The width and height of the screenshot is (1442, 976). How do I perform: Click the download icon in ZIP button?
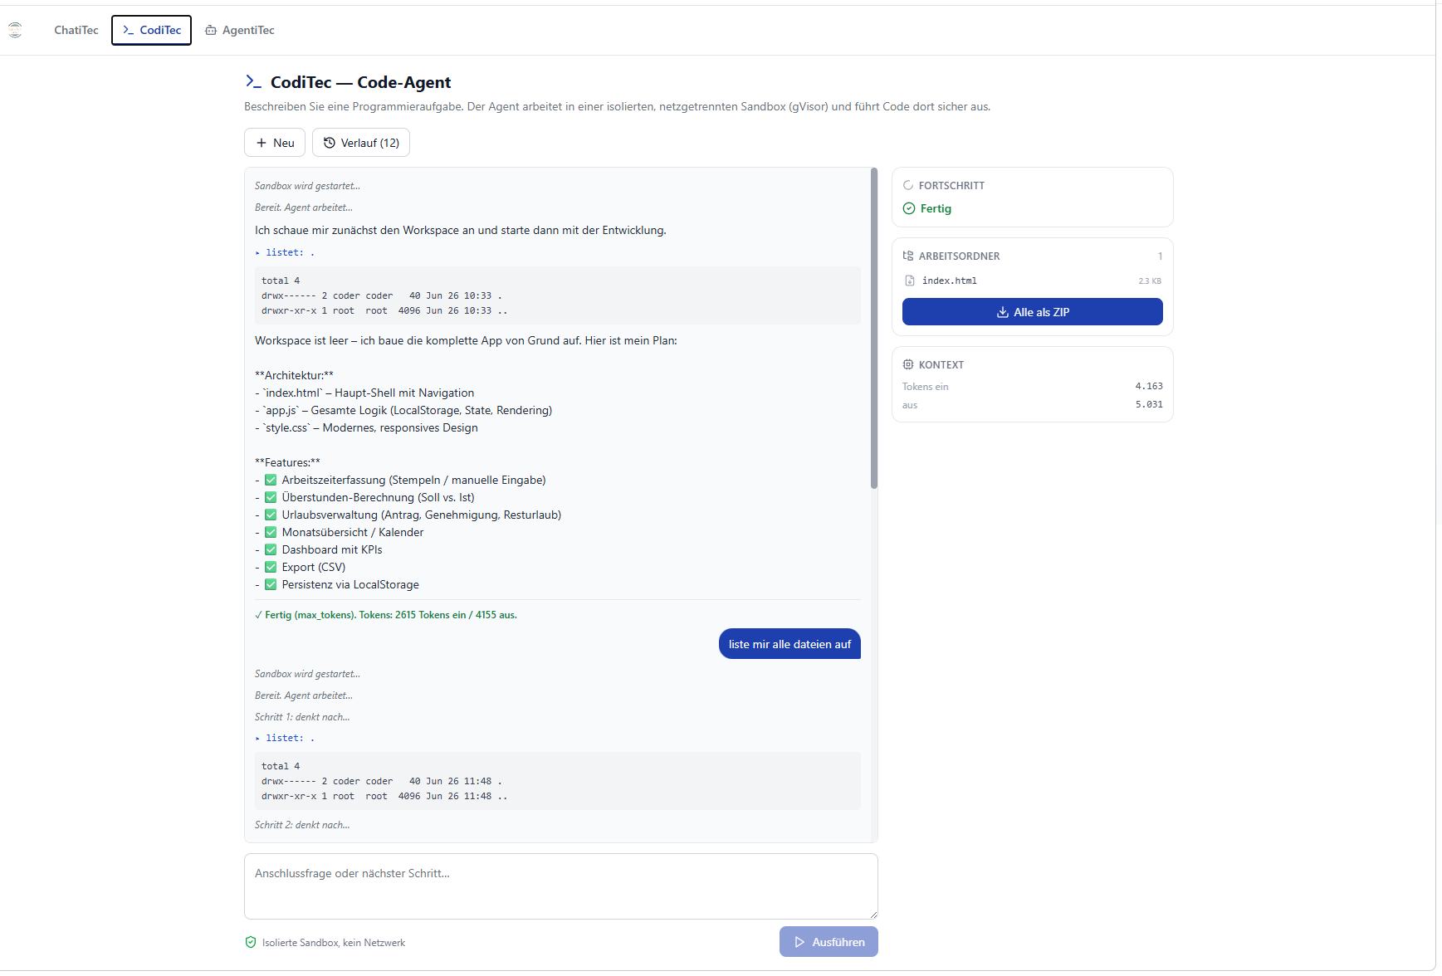coord(1003,312)
